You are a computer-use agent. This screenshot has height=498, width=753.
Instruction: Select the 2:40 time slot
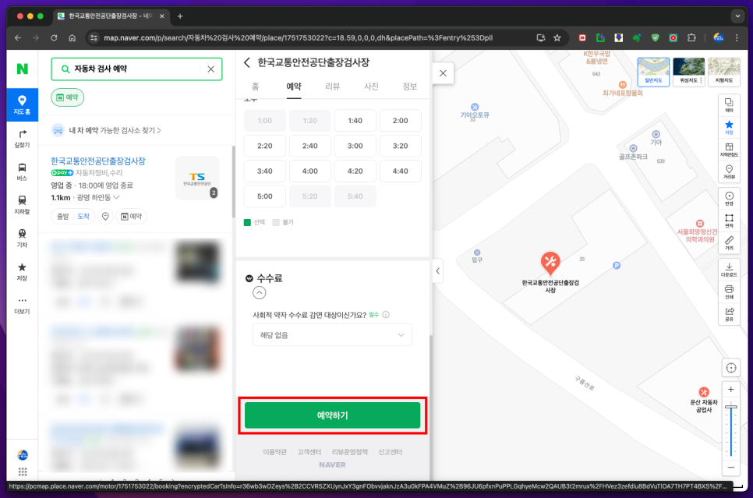coord(309,146)
